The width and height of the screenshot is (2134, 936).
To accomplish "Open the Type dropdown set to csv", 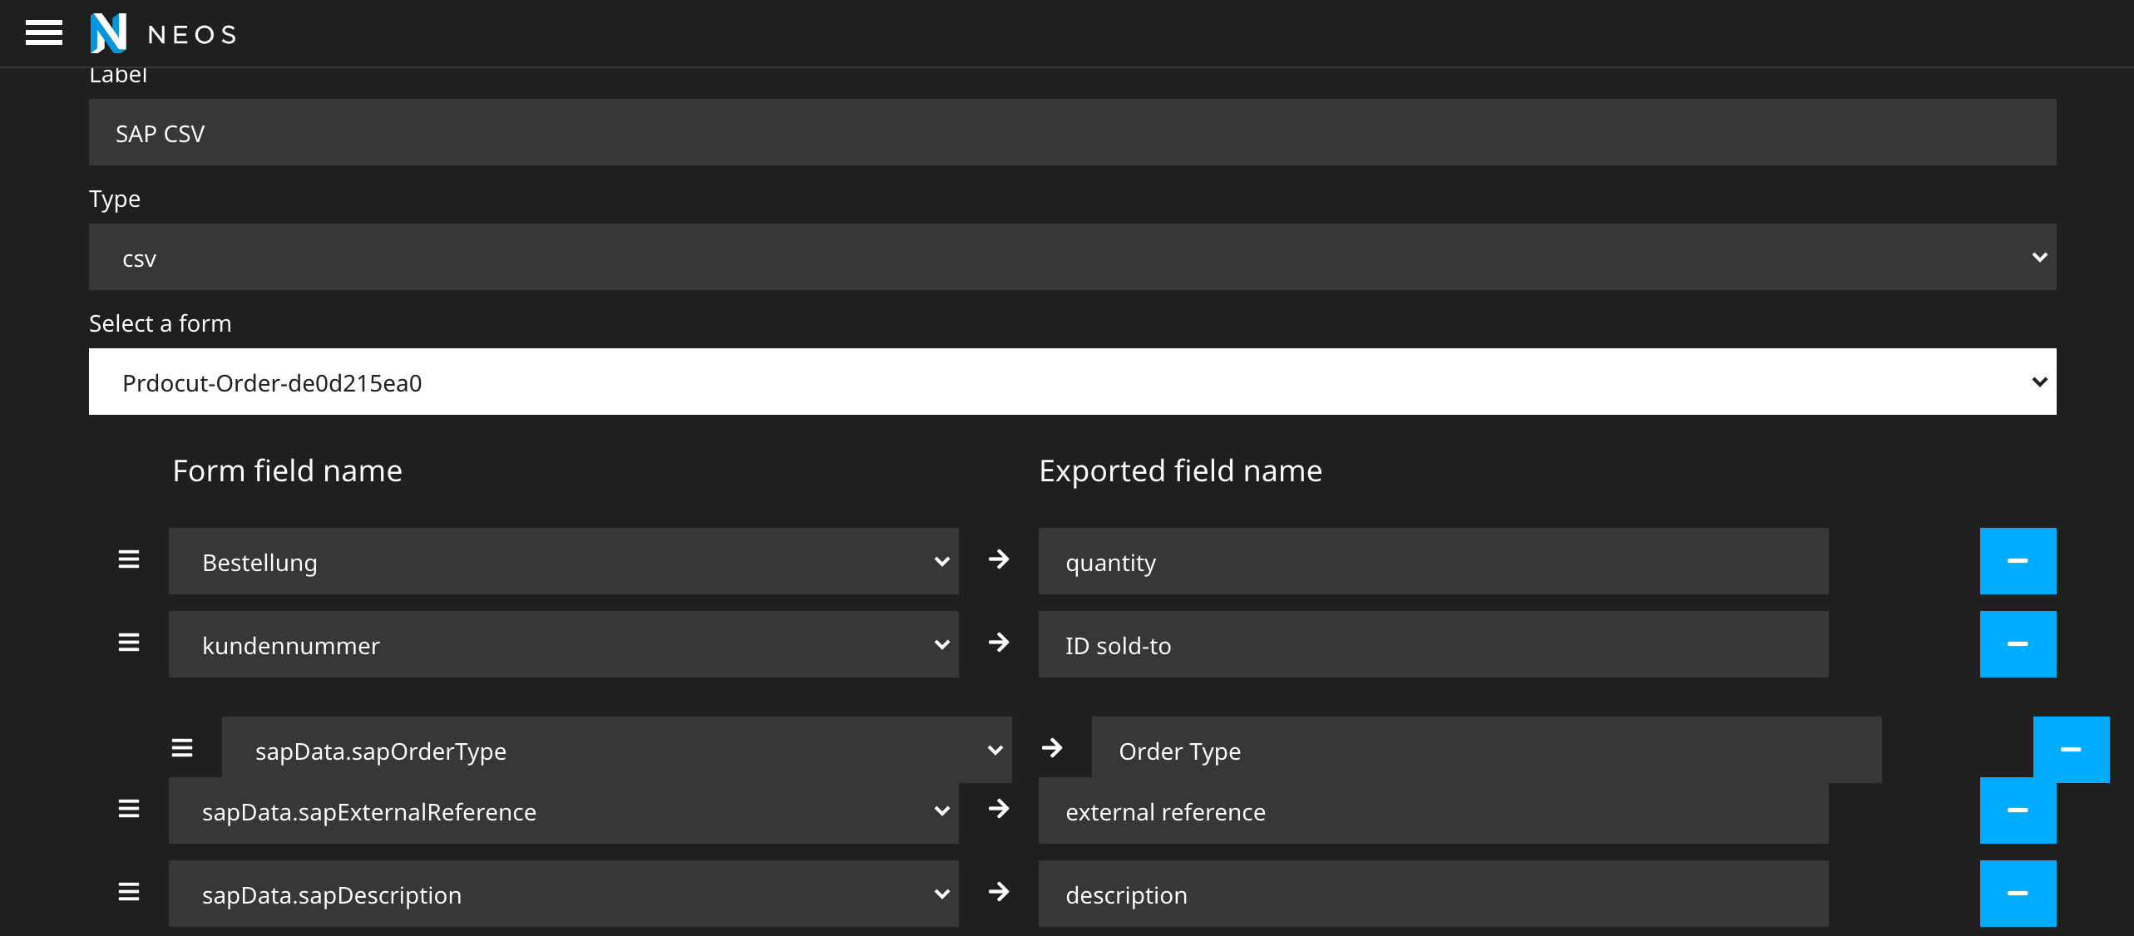I will click(x=1072, y=257).
